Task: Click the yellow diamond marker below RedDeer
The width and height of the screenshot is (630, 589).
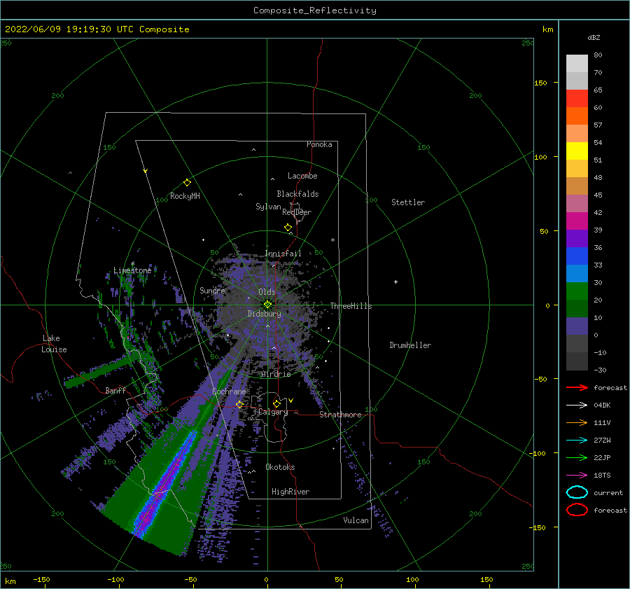Action: click(288, 228)
